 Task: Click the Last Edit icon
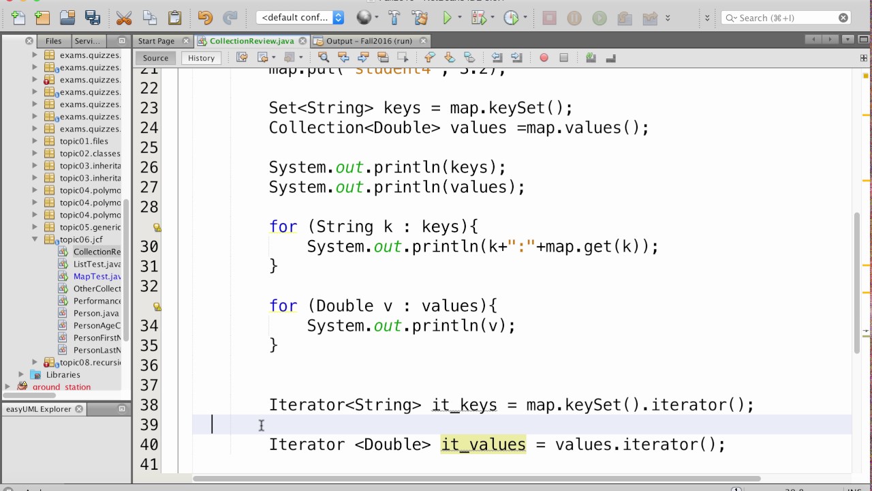pos(242,58)
